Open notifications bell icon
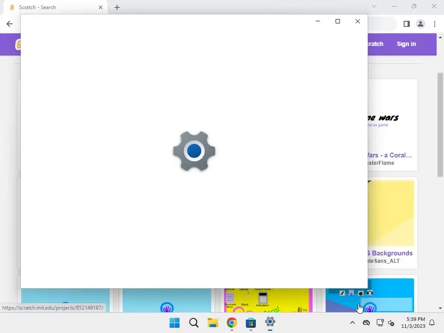The height and width of the screenshot is (333, 444). pyautogui.click(x=432, y=323)
